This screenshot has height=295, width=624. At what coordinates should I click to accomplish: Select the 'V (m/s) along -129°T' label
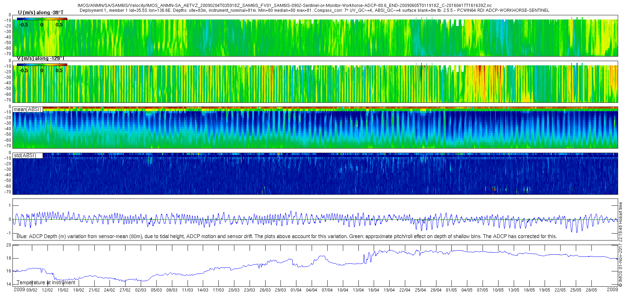pos(40,58)
